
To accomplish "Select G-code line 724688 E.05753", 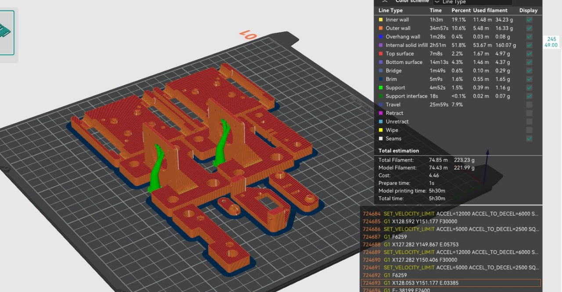I will point(451,244).
